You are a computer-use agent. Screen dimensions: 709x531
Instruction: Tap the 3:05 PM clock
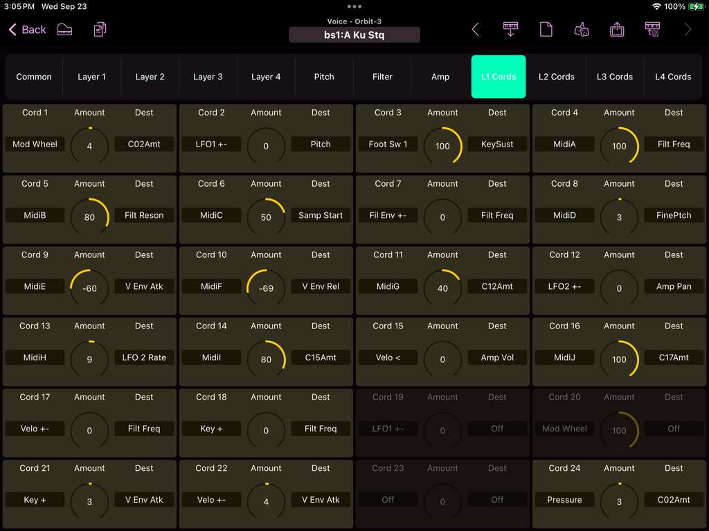[x=19, y=6]
